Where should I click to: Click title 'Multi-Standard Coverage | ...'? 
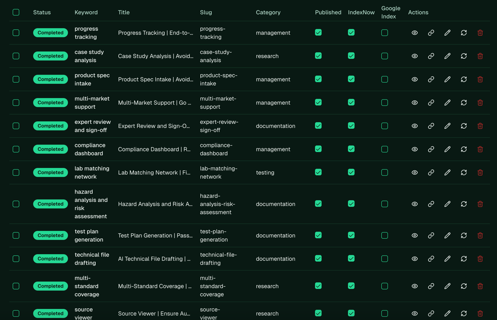point(155,286)
